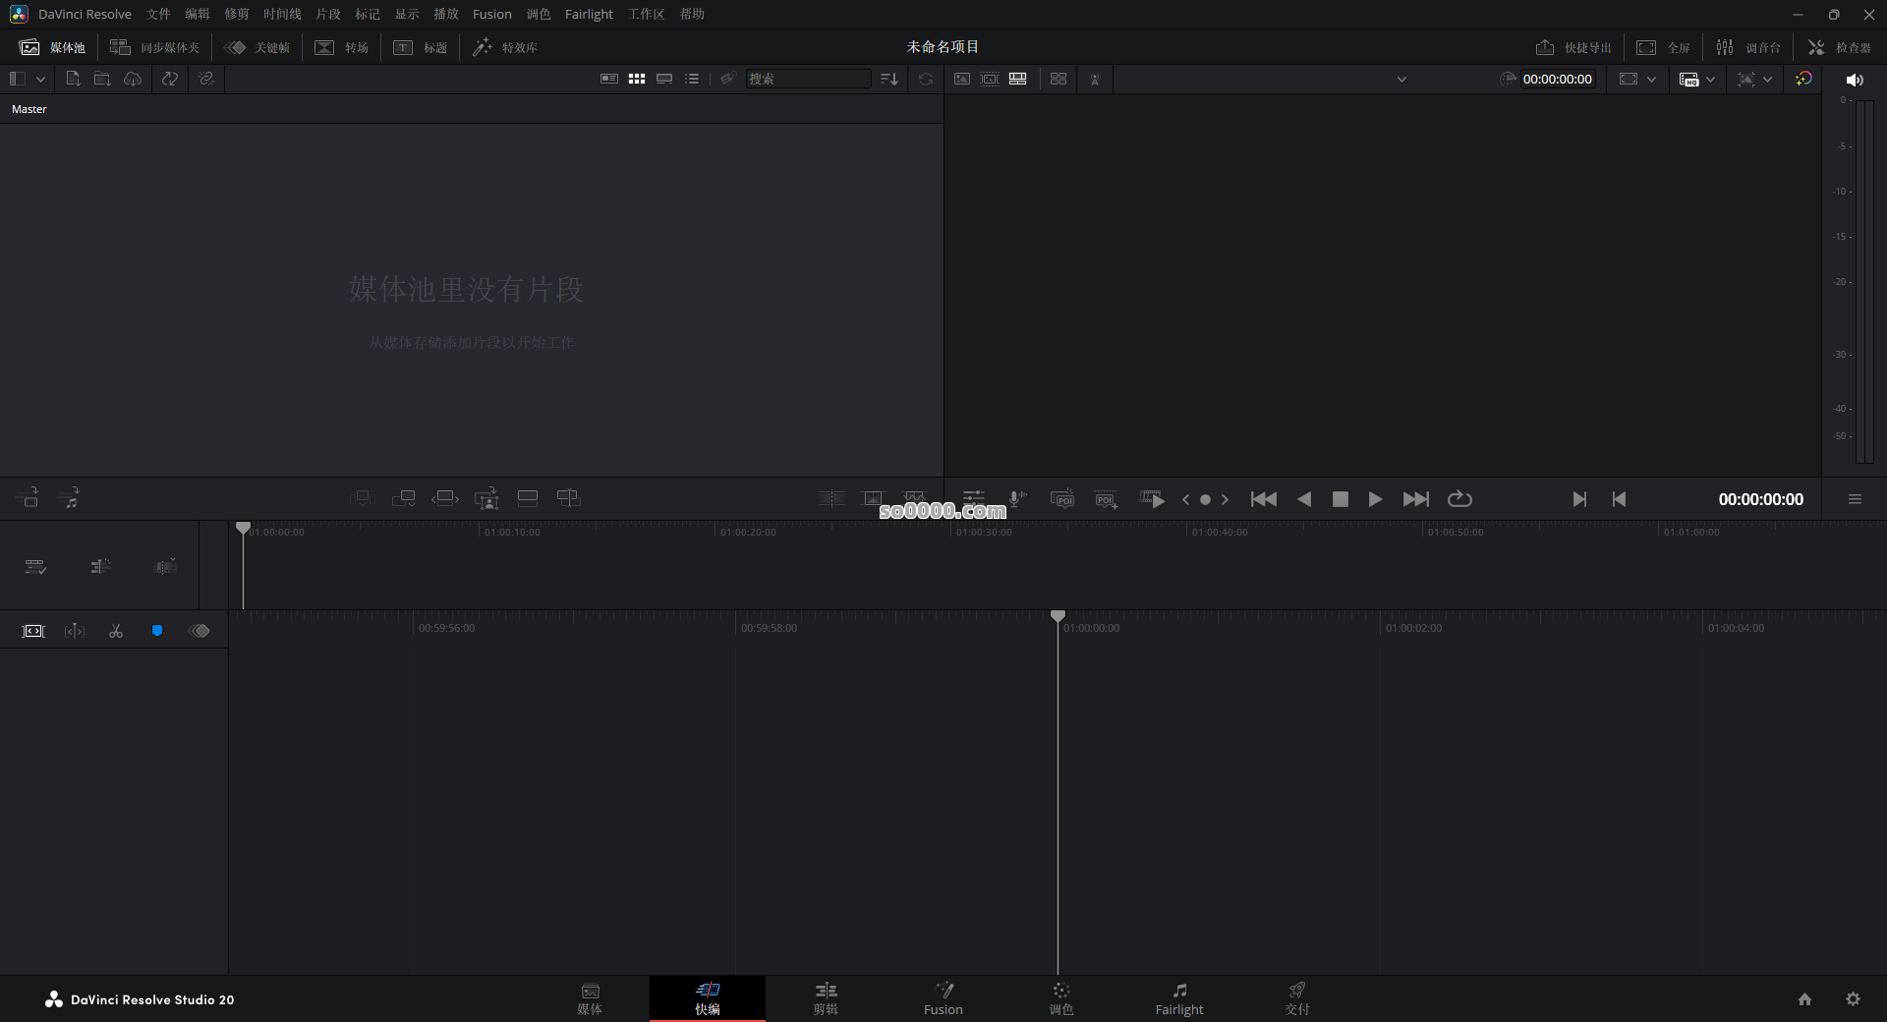Click inside the media pool search field
This screenshot has width=1887, height=1022.
coord(808,79)
